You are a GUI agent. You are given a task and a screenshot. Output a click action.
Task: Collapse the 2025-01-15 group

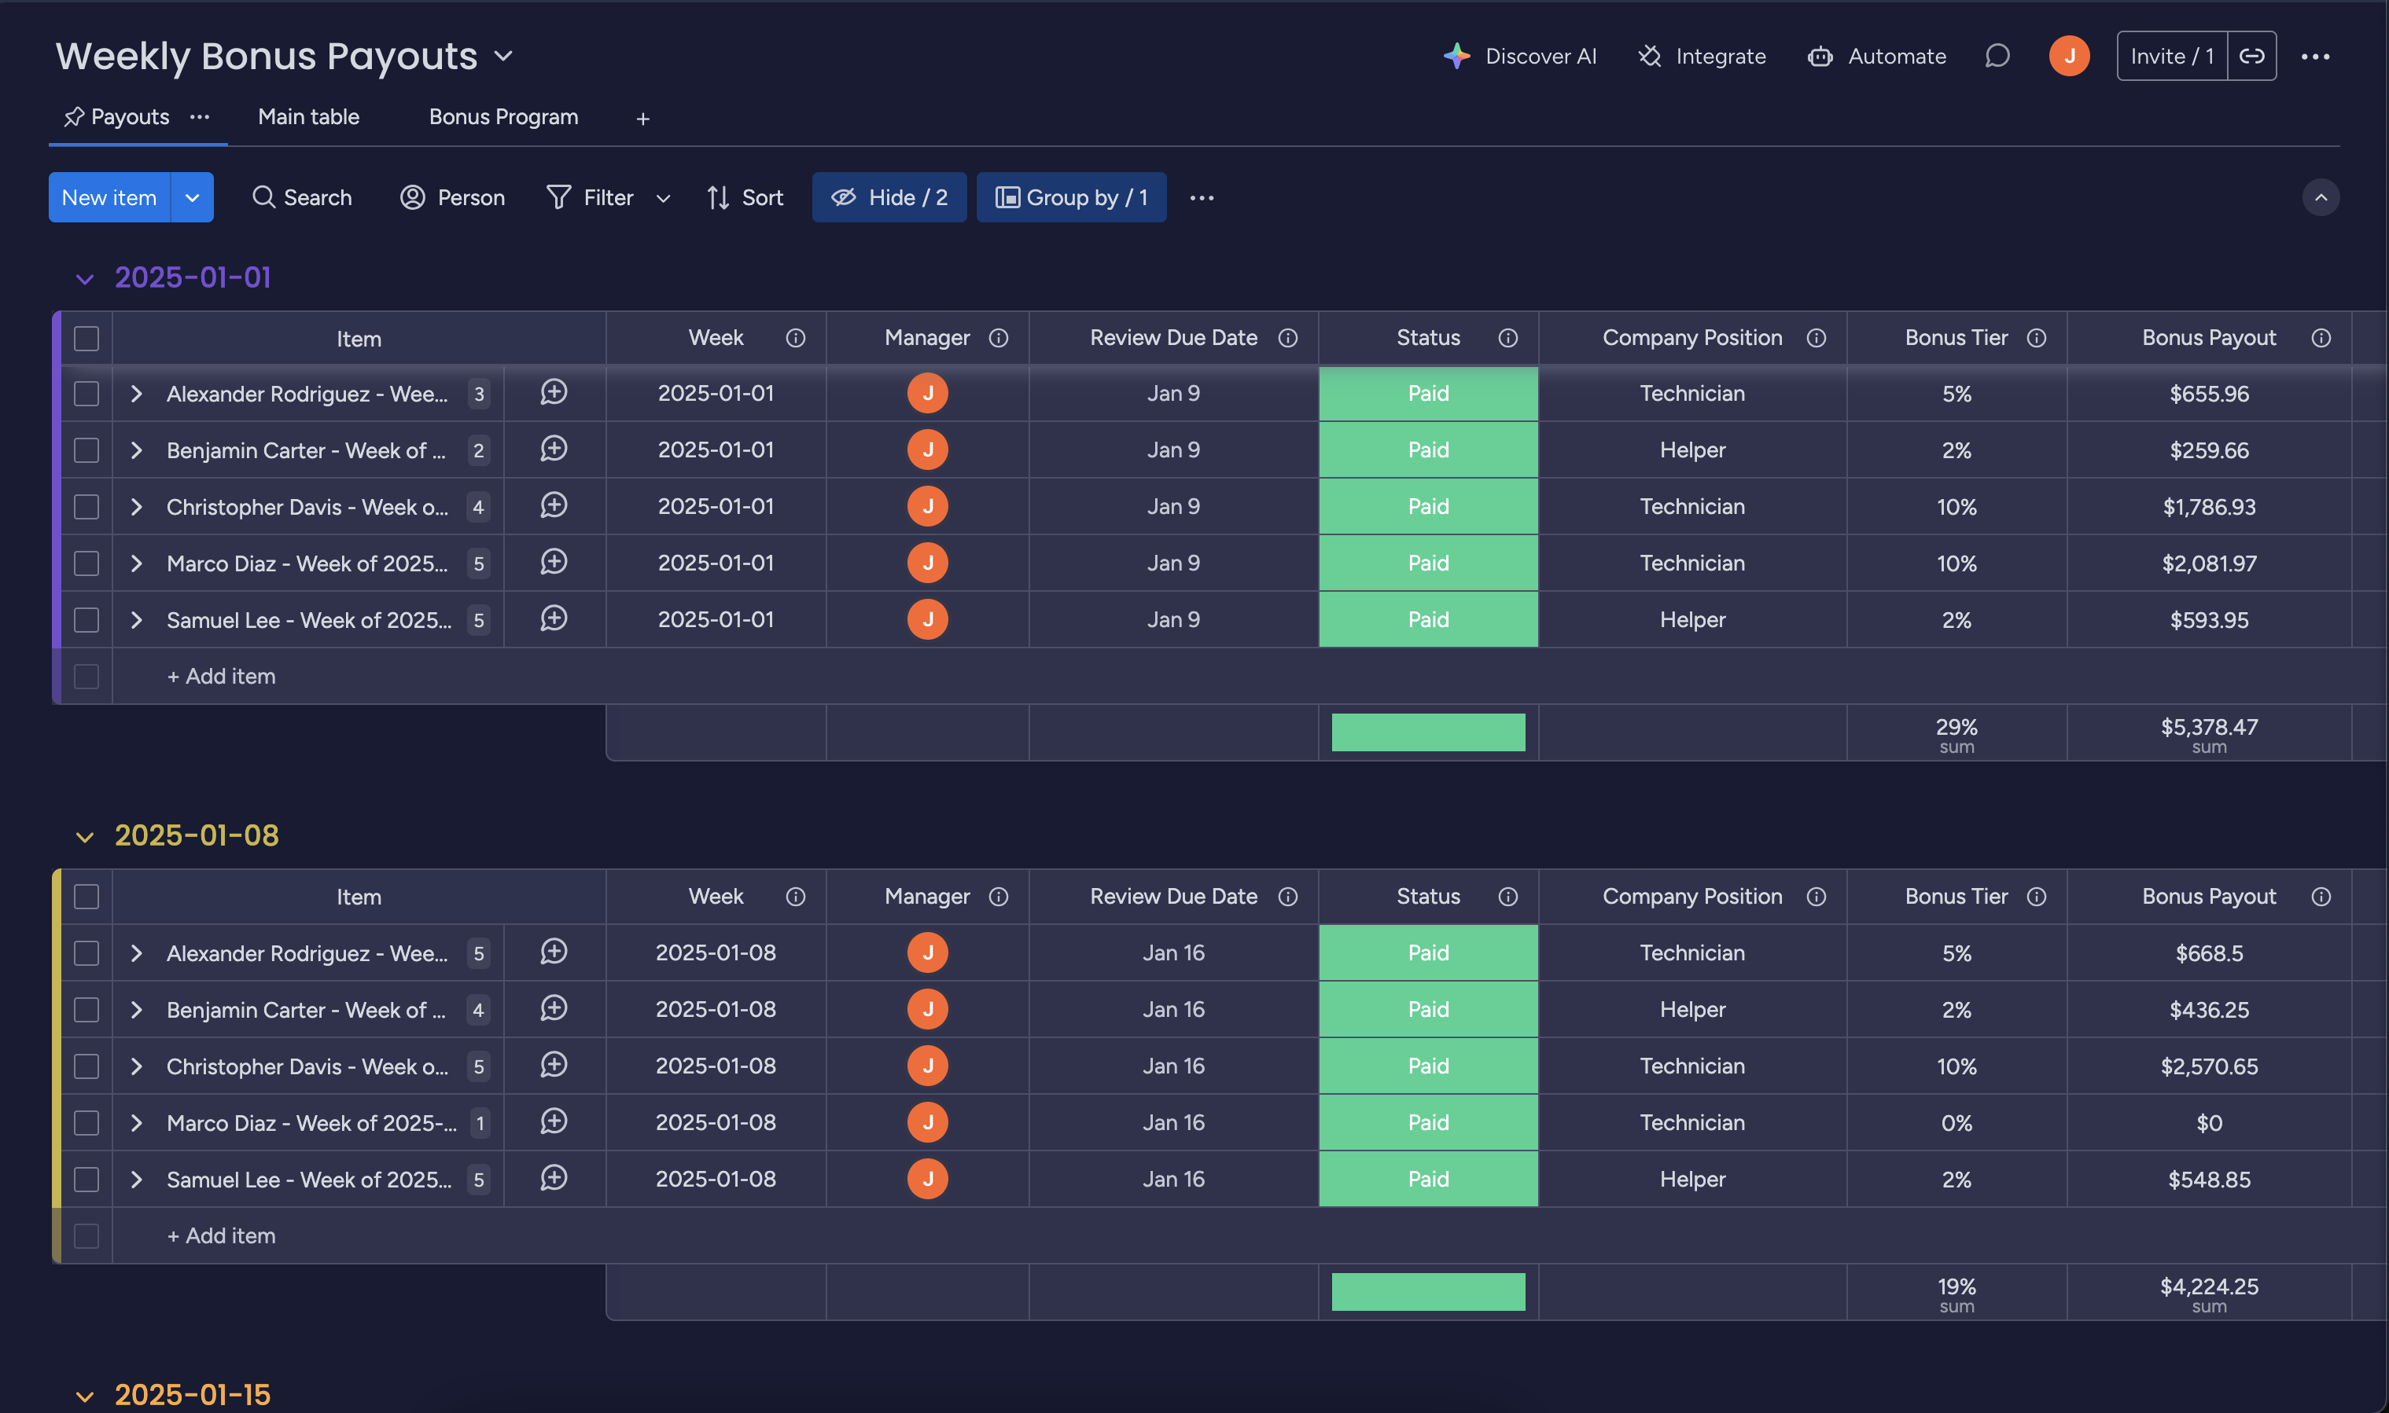click(85, 1396)
